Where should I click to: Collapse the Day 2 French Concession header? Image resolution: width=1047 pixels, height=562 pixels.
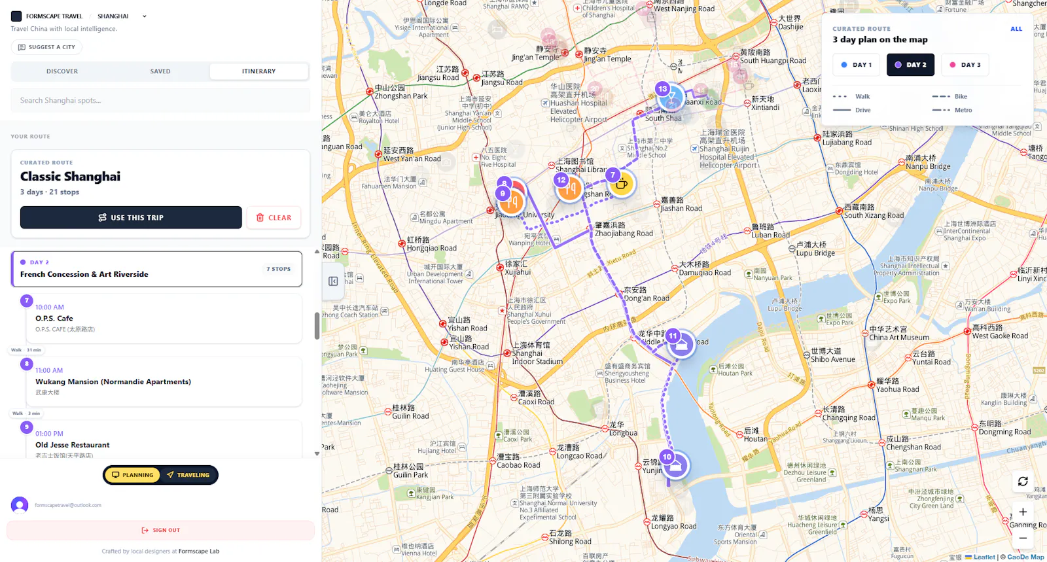point(156,269)
